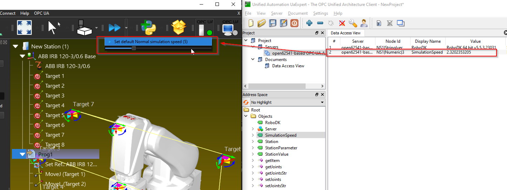507x190 pixels.
Task: Select the setJointsStr method node
Action: click(275, 186)
